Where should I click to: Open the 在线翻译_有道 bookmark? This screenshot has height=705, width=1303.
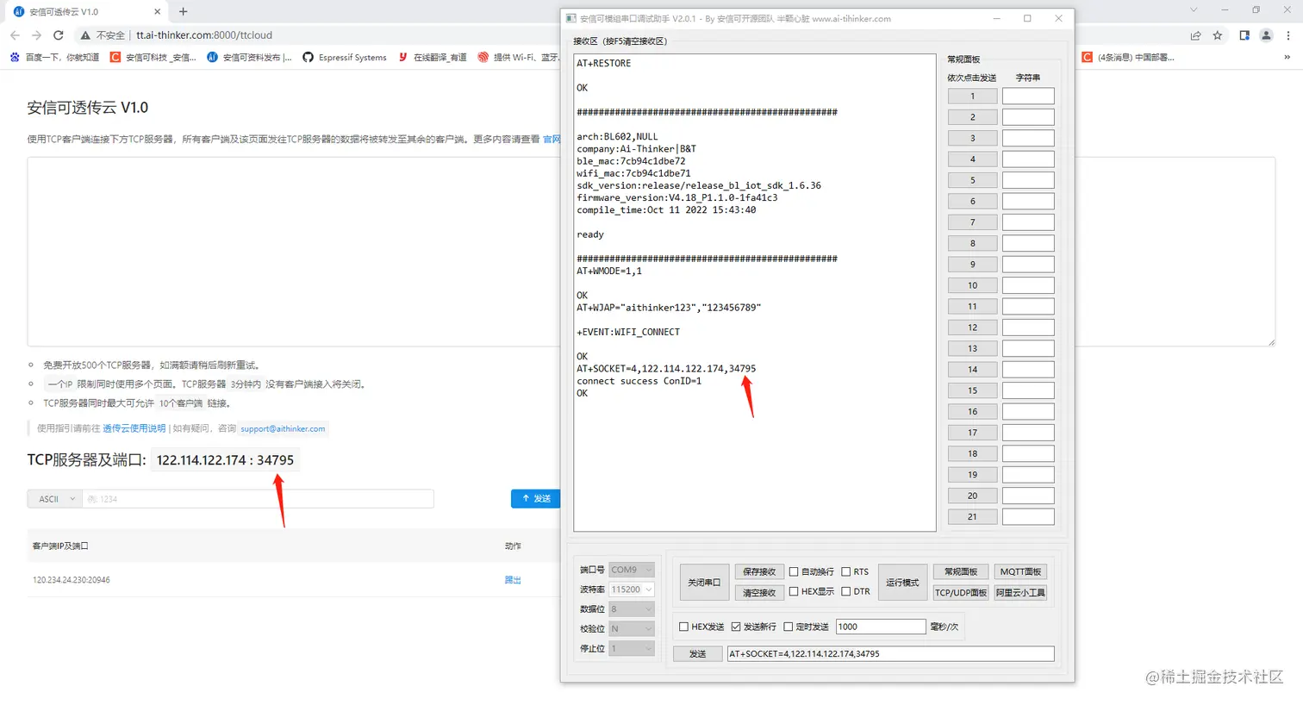[433, 58]
